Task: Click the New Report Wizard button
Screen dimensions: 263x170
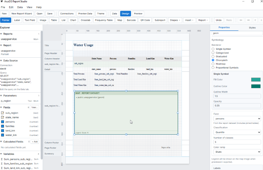Action: [x=22, y=13]
